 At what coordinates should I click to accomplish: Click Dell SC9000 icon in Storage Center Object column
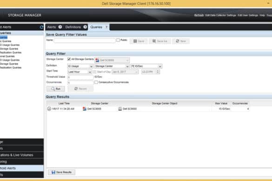click(120, 109)
